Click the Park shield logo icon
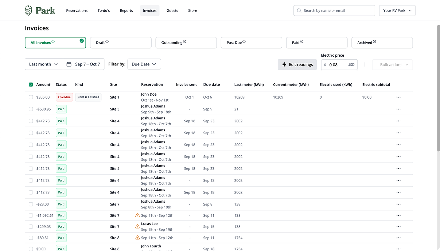Image resolution: width=440 pixels, height=251 pixels. point(28,11)
